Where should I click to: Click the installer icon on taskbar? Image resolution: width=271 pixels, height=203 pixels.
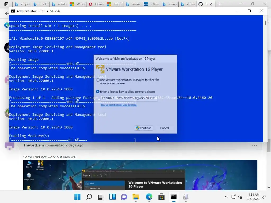pyautogui.click(x=186, y=197)
